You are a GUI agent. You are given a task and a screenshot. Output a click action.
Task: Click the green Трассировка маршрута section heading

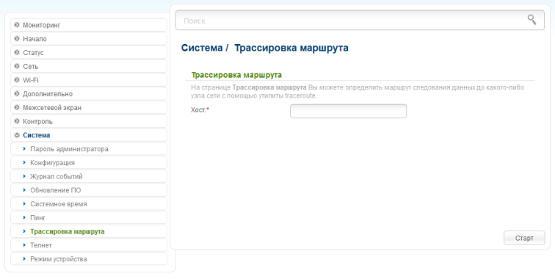(x=236, y=75)
